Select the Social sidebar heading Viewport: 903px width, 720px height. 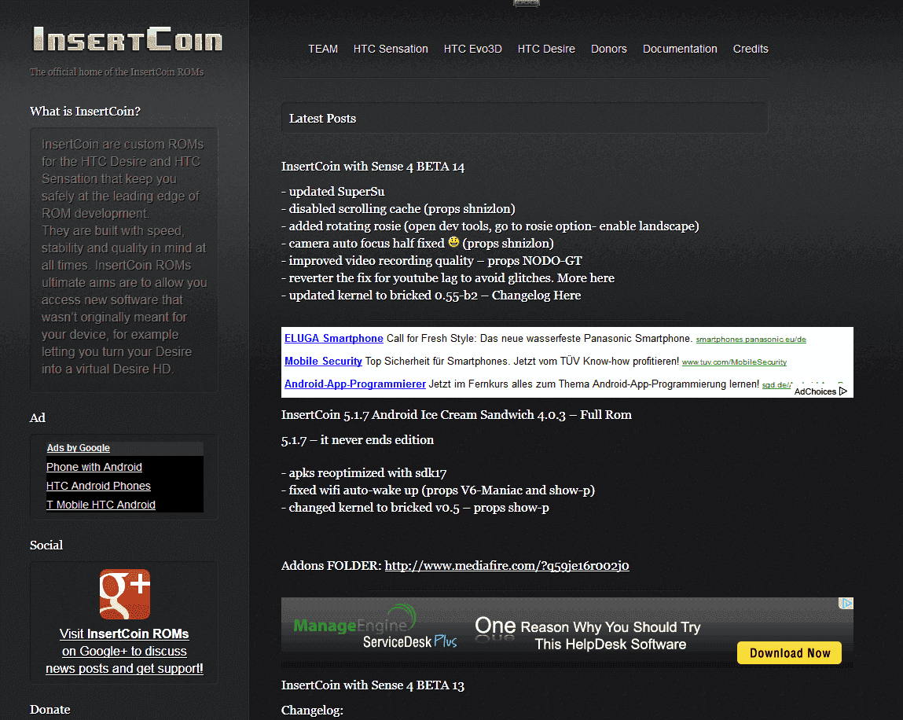46,545
